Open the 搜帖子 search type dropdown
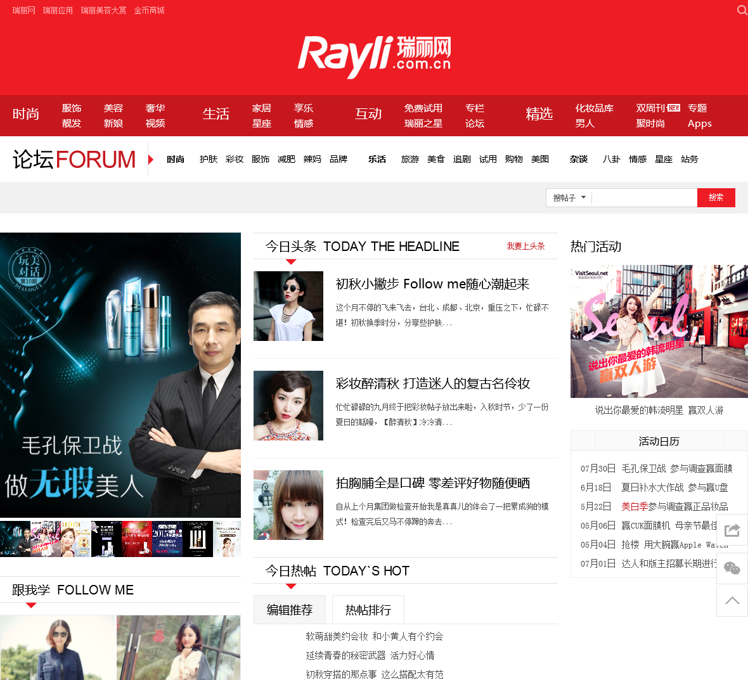Screen dimensions: 748x680 coord(569,198)
